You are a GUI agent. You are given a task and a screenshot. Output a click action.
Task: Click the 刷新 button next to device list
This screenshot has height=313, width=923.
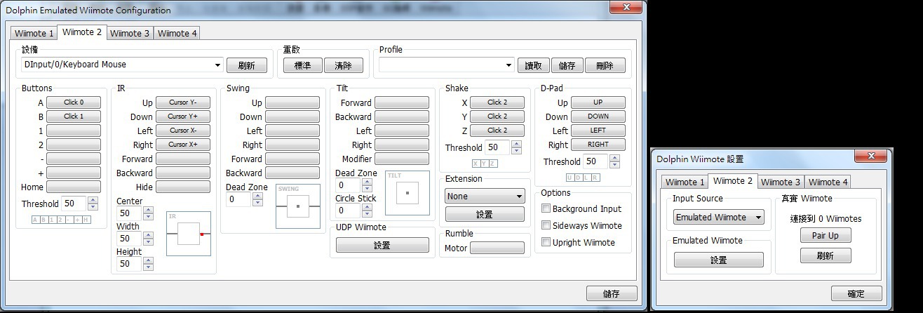pos(247,65)
